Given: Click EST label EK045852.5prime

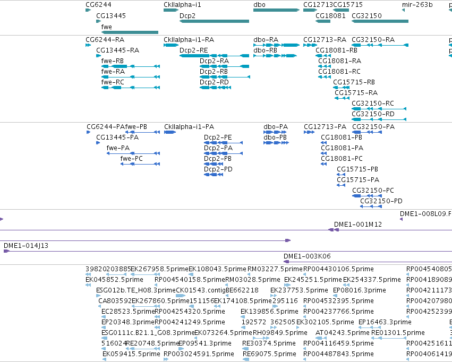Looking at the screenshot, I should (x=114, y=280).
